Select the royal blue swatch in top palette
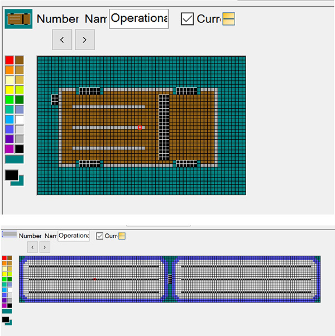Viewport: 335px width, 336px height. pos(9,129)
